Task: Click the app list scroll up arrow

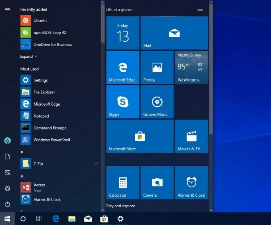Action: 103,2
